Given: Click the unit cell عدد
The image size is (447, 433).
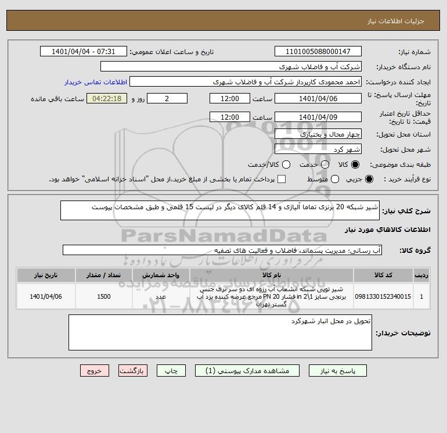Looking at the screenshot, I should [x=161, y=296].
